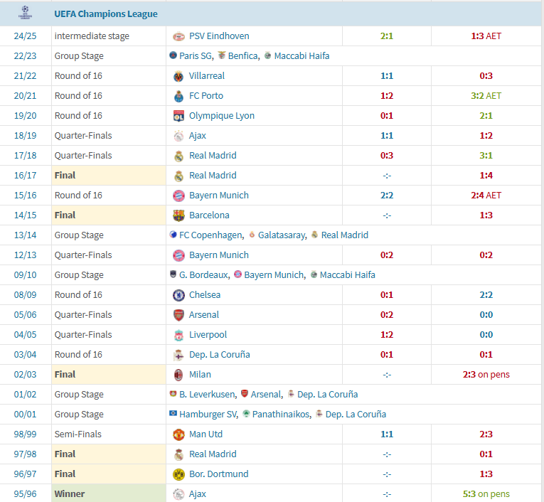The height and width of the screenshot is (502, 544).
Task: Open the G. Bordeaux club link
Action: click(203, 274)
